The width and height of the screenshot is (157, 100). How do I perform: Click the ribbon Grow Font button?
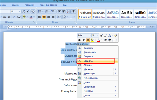point(24,11)
